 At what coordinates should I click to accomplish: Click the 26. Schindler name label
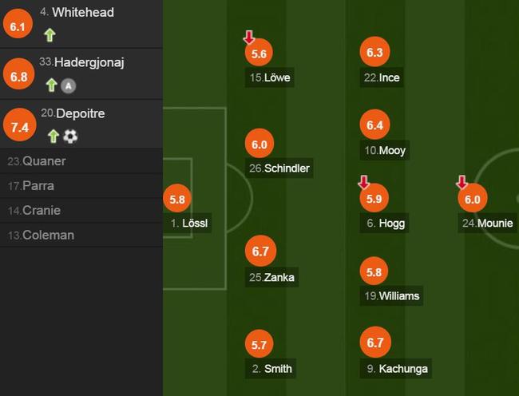coord(279,168)
